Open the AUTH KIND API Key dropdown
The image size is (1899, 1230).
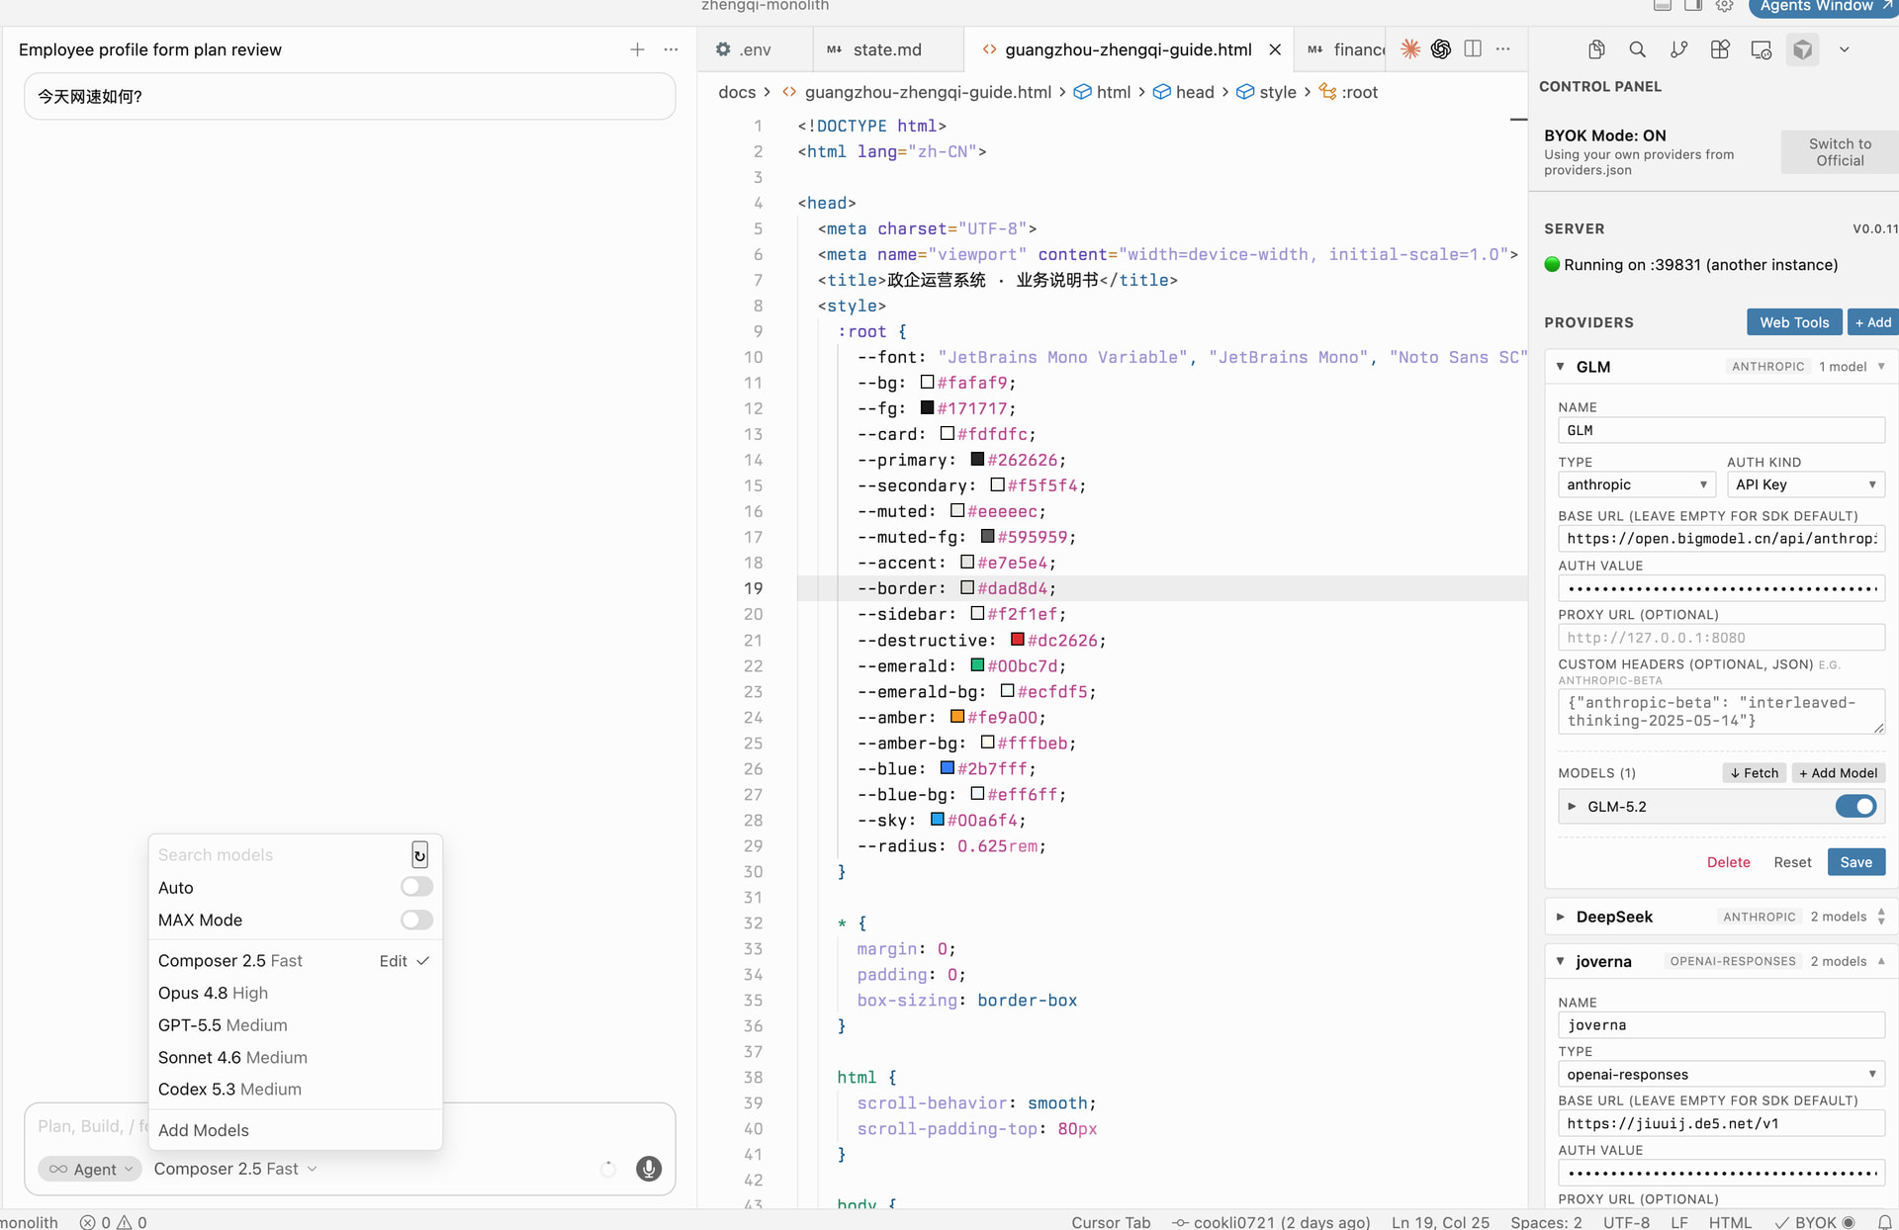click(1806, 484)
